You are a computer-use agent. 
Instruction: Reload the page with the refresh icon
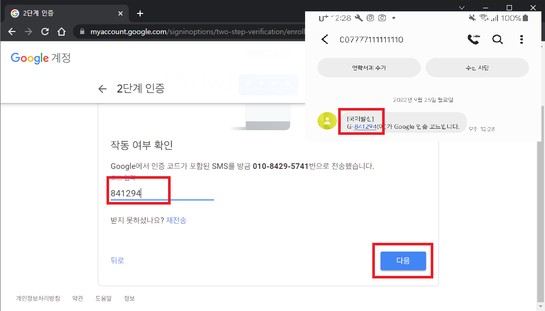(45, 32)
